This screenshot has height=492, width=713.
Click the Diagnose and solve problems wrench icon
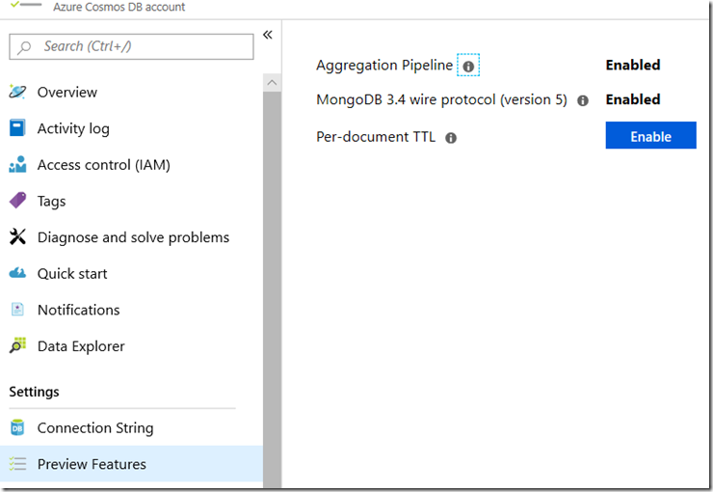coord(17,237)
